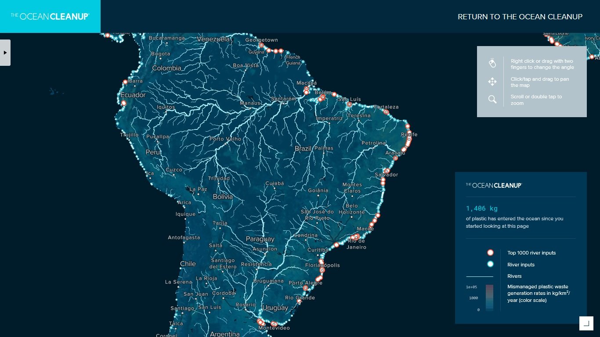Click the Santarém label on the Amazon
Image resolution: width=600 pixels, height=337 pixels.
284,99
